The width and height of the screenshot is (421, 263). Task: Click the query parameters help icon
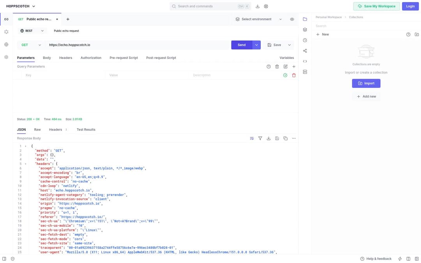(x=269, y=67)
